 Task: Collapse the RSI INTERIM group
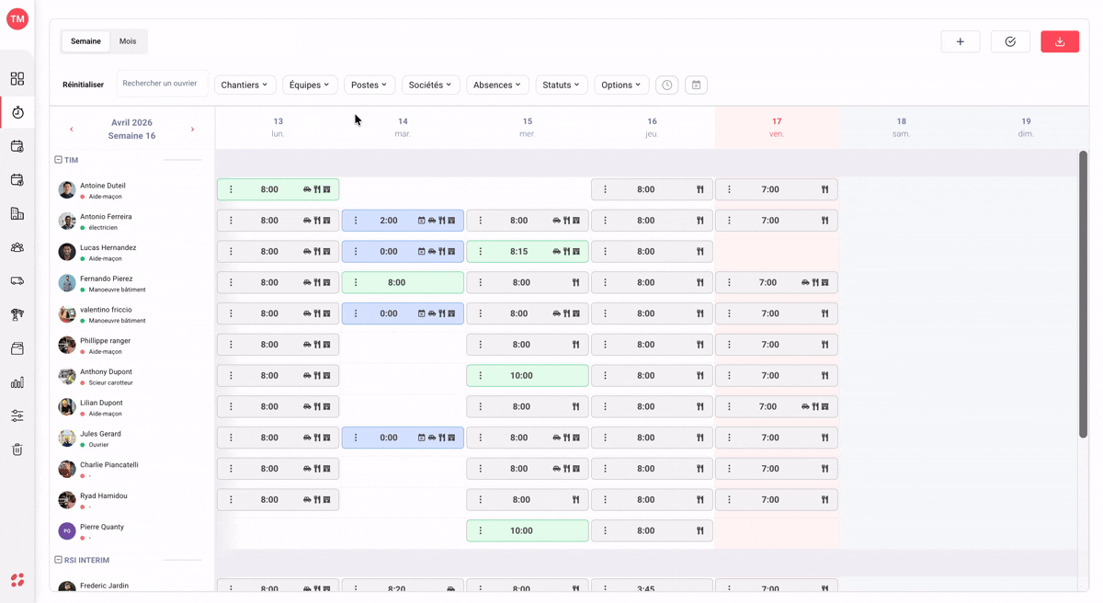point(58,560)
